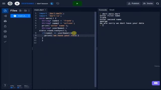Add a new file in the Files panel
Screen dimensions: 161x90
pyautogui.click(x=20, y=10)
